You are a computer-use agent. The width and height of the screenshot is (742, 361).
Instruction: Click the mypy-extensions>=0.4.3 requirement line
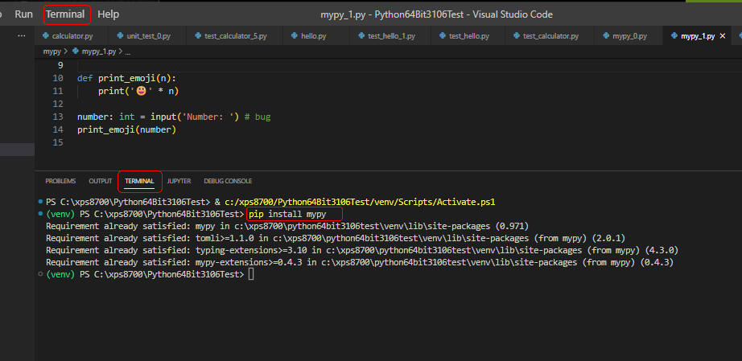pos(360,262)
